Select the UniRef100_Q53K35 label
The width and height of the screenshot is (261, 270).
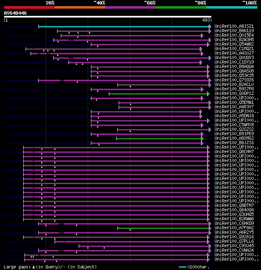pyautogui.click(x=234, y=75)
